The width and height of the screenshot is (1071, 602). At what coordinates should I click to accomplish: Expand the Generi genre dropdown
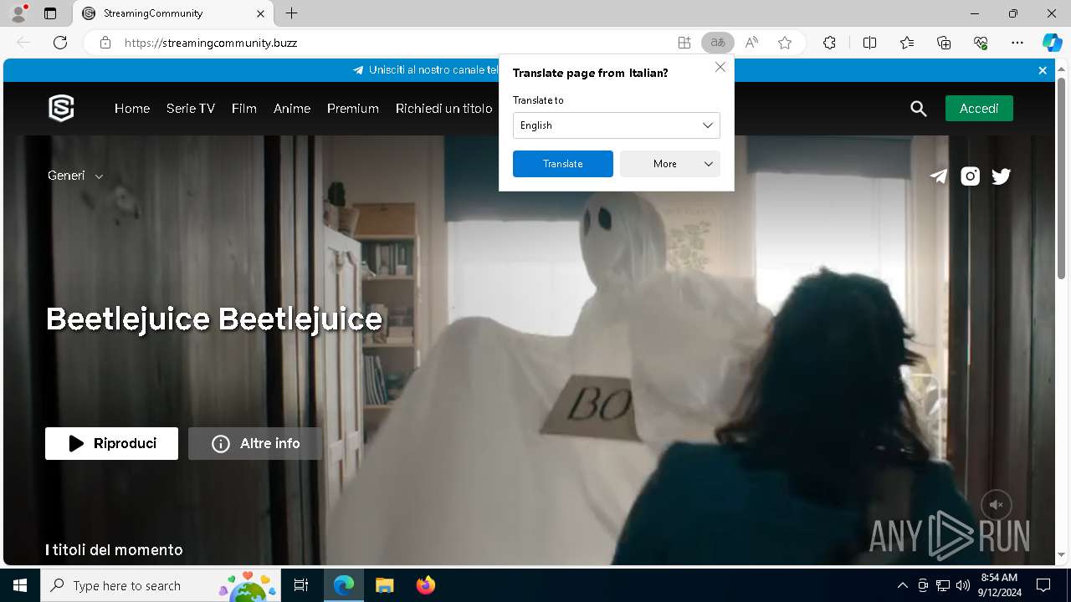[75, 176]
